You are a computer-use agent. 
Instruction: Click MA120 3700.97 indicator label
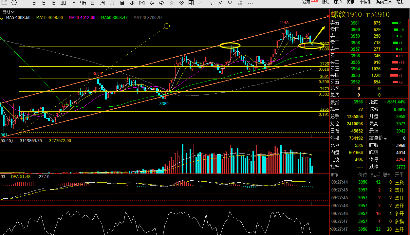[x=148, y=18]
